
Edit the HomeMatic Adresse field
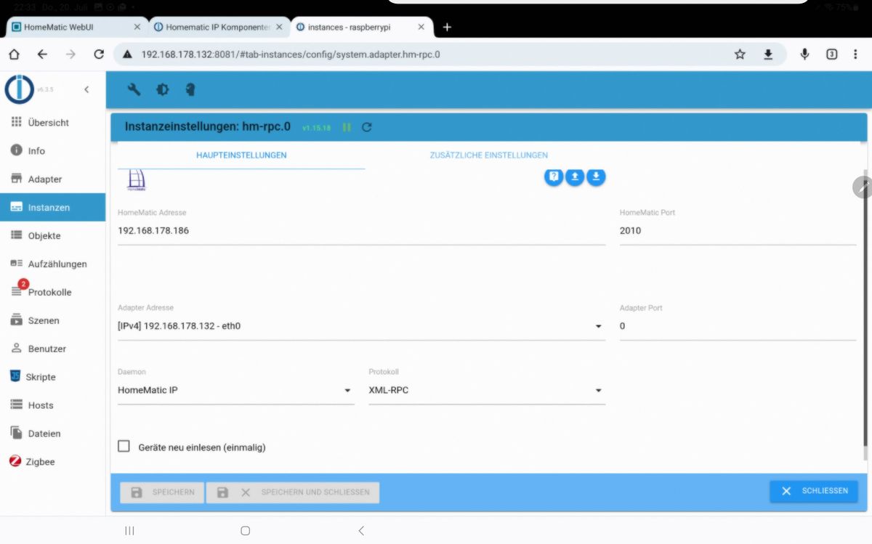coord(361,231)
